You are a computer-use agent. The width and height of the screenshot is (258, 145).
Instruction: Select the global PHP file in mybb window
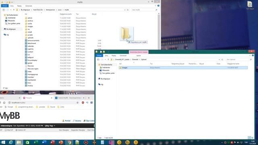tap(30, 63)
